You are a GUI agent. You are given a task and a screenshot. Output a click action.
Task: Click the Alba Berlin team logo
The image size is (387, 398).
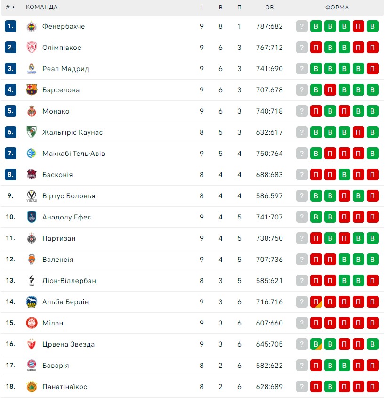[x=32, y=302]
